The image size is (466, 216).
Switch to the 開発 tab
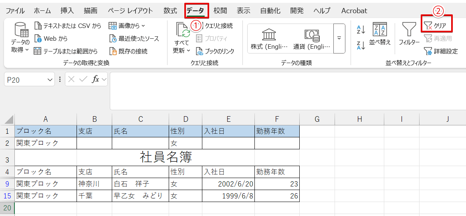[297, 11]
